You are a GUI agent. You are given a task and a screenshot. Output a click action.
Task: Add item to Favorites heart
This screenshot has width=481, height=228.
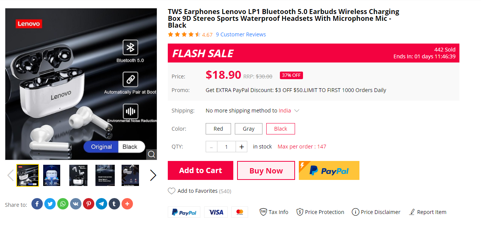click(x=172, y=191)
